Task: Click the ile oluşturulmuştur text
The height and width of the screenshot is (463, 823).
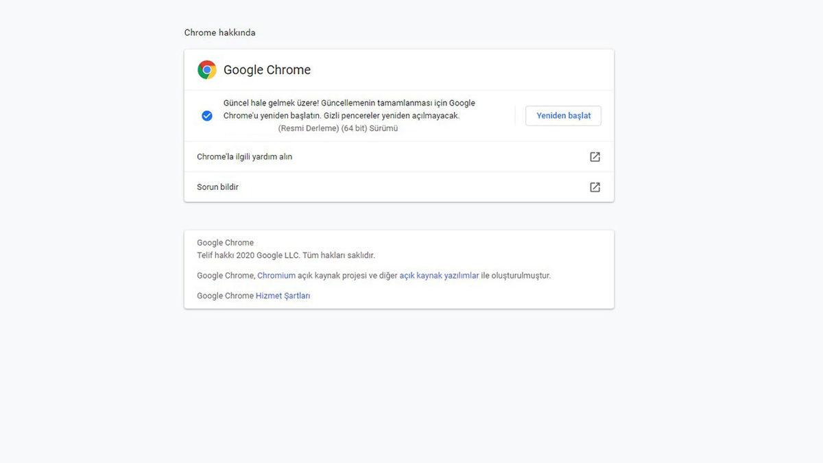Action: [516, 276]
